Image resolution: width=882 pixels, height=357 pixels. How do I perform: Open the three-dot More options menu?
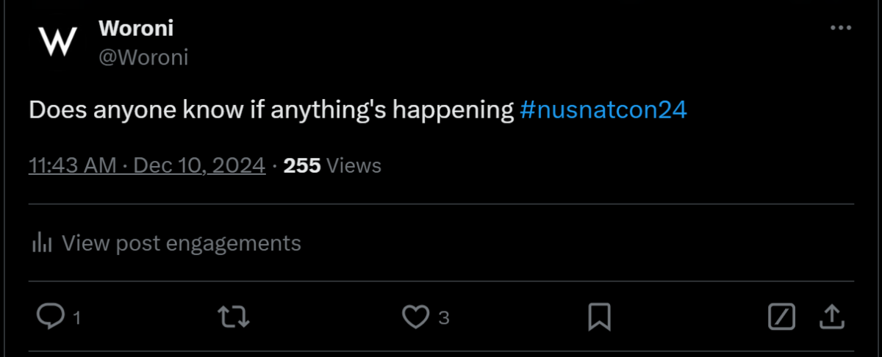pos(840,28)
